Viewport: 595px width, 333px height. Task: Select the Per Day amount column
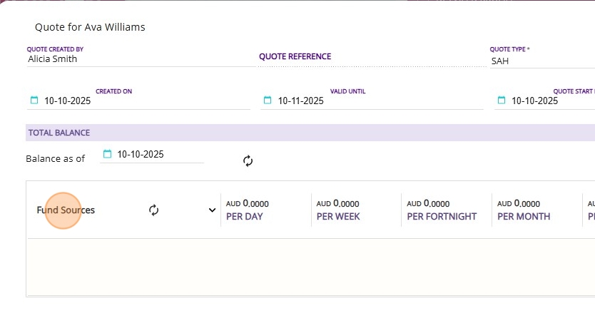click(x=247, y=210)
